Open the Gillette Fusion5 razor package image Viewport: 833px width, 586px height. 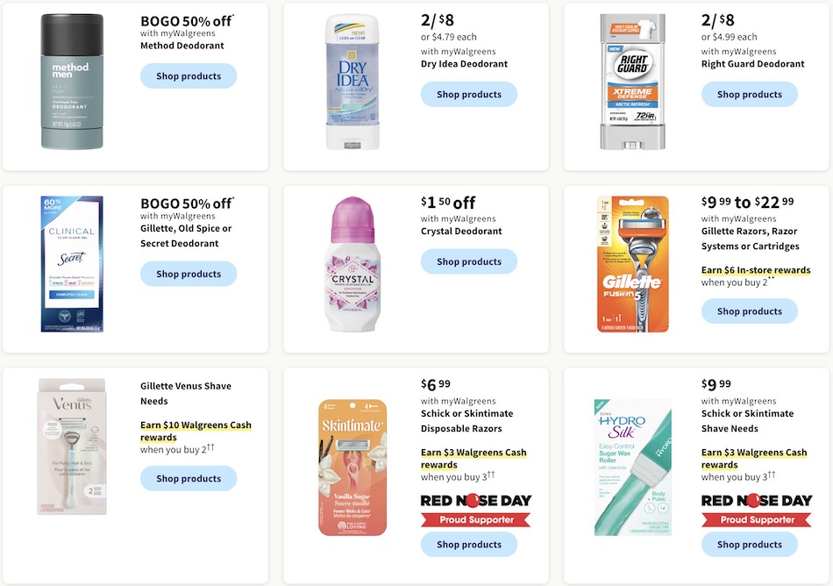(632, 264)
